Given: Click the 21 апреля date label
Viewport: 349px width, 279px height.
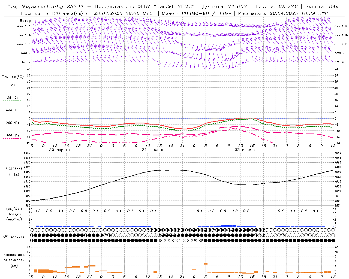Looking at the screenshot, I should click(152, 150).
